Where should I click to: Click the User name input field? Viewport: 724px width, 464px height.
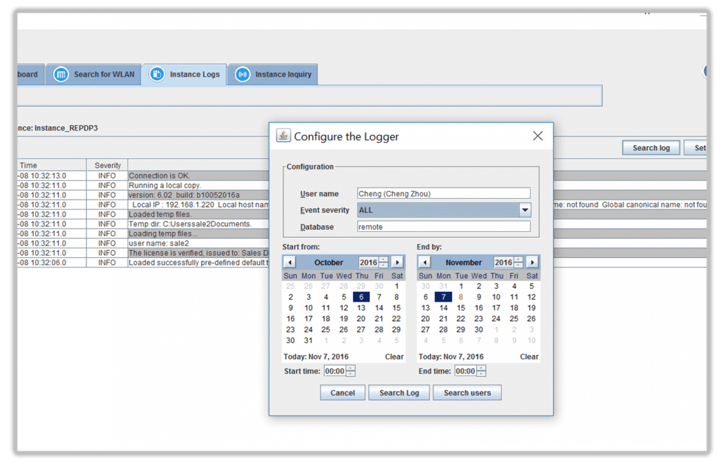coord(444,193)
